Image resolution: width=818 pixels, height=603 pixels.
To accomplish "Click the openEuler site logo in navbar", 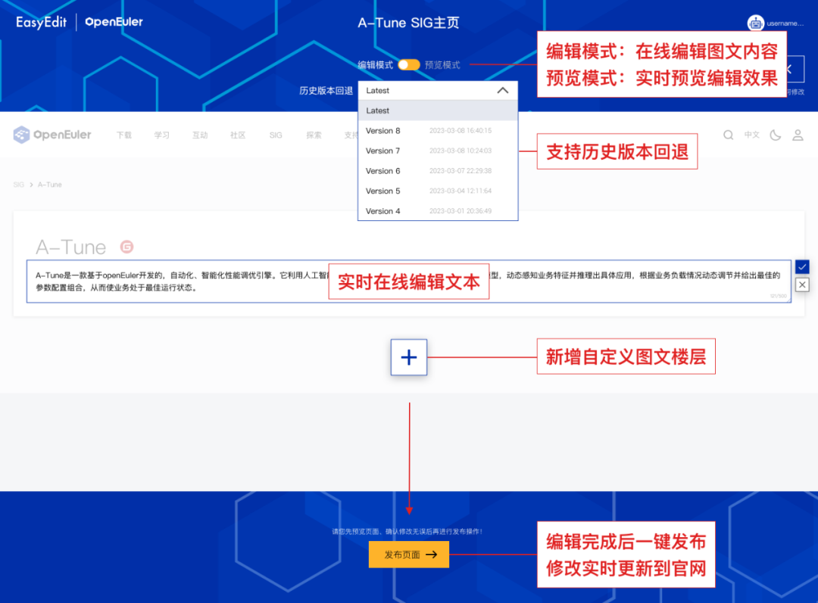I will pos(52,135).
